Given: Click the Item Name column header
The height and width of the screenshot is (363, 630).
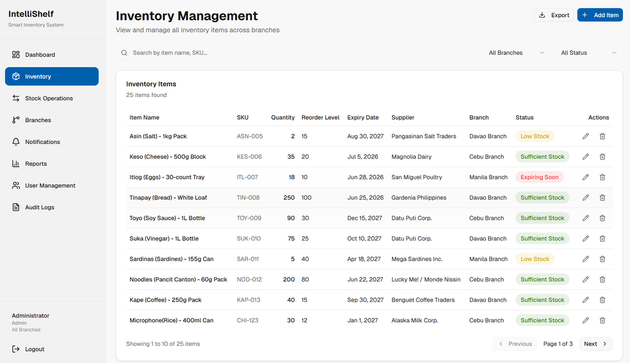Looking at the screenshot, I should [x=144, y=118].
